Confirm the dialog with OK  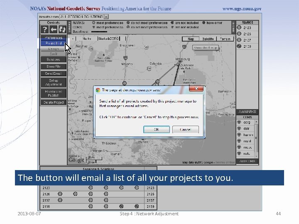point(157,129)
